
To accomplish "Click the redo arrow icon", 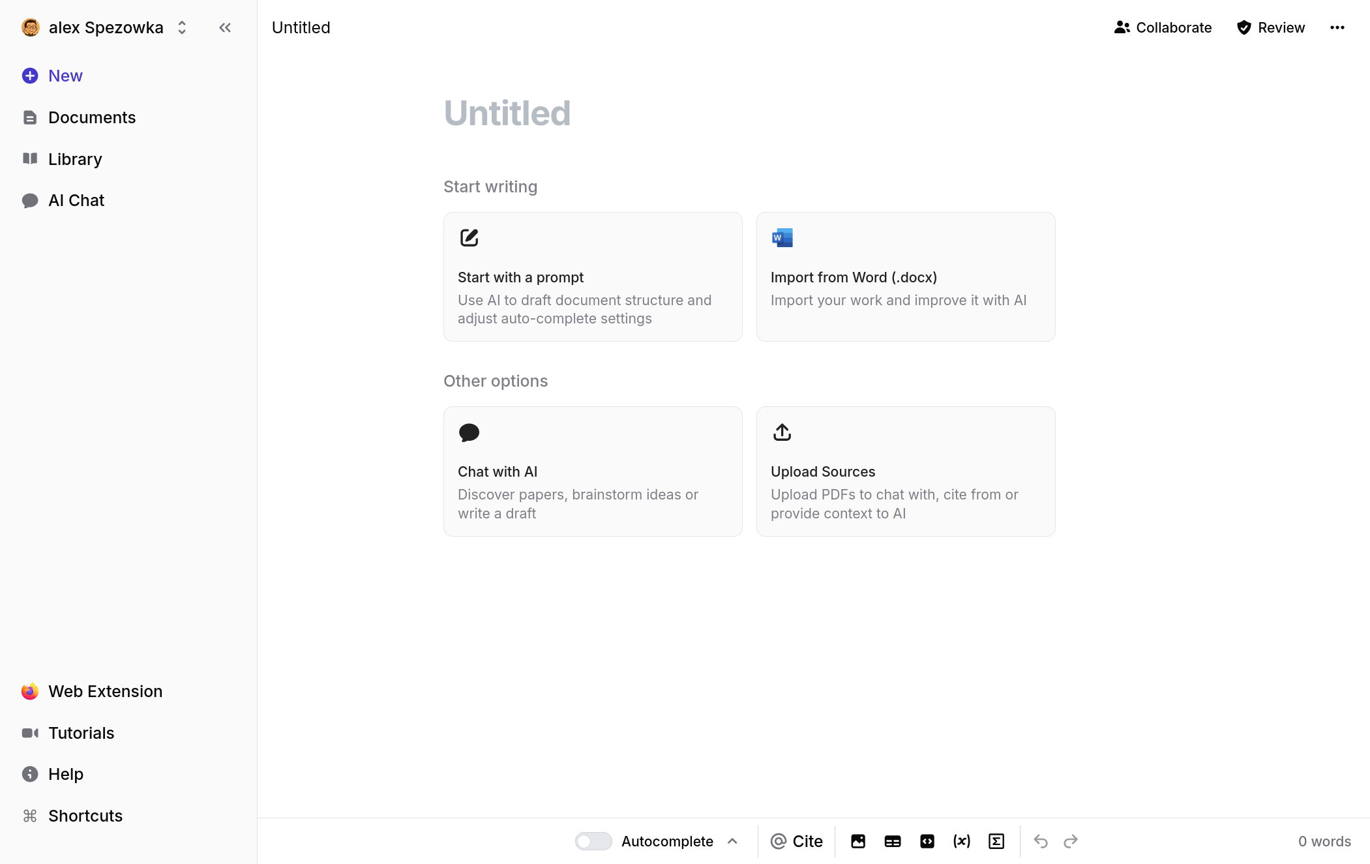I will (x=1071, y=841).
